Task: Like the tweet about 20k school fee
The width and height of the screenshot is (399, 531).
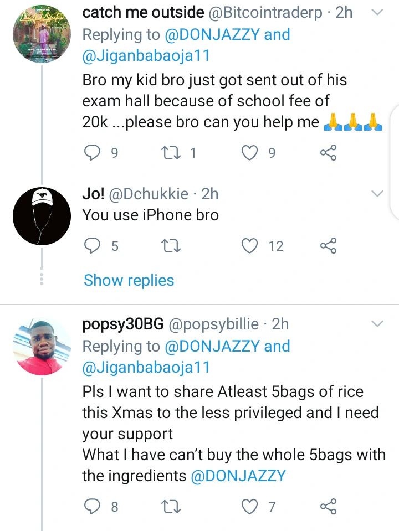Action: (x=251, y=152)
